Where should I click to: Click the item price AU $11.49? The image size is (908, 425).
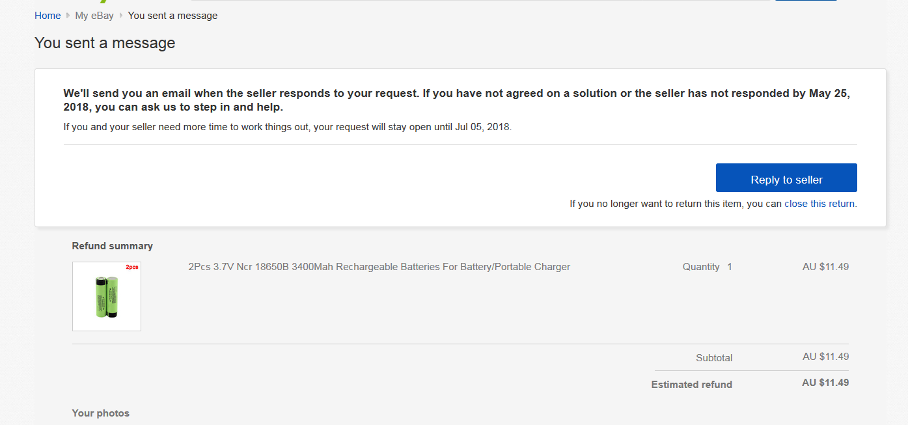[825, 267]
